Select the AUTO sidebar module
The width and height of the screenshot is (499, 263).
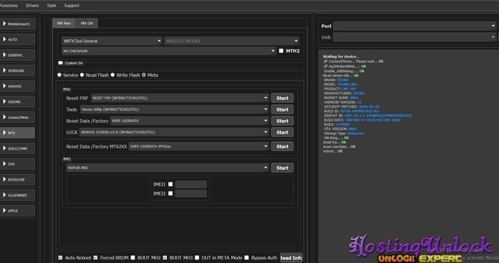point(19,39)
